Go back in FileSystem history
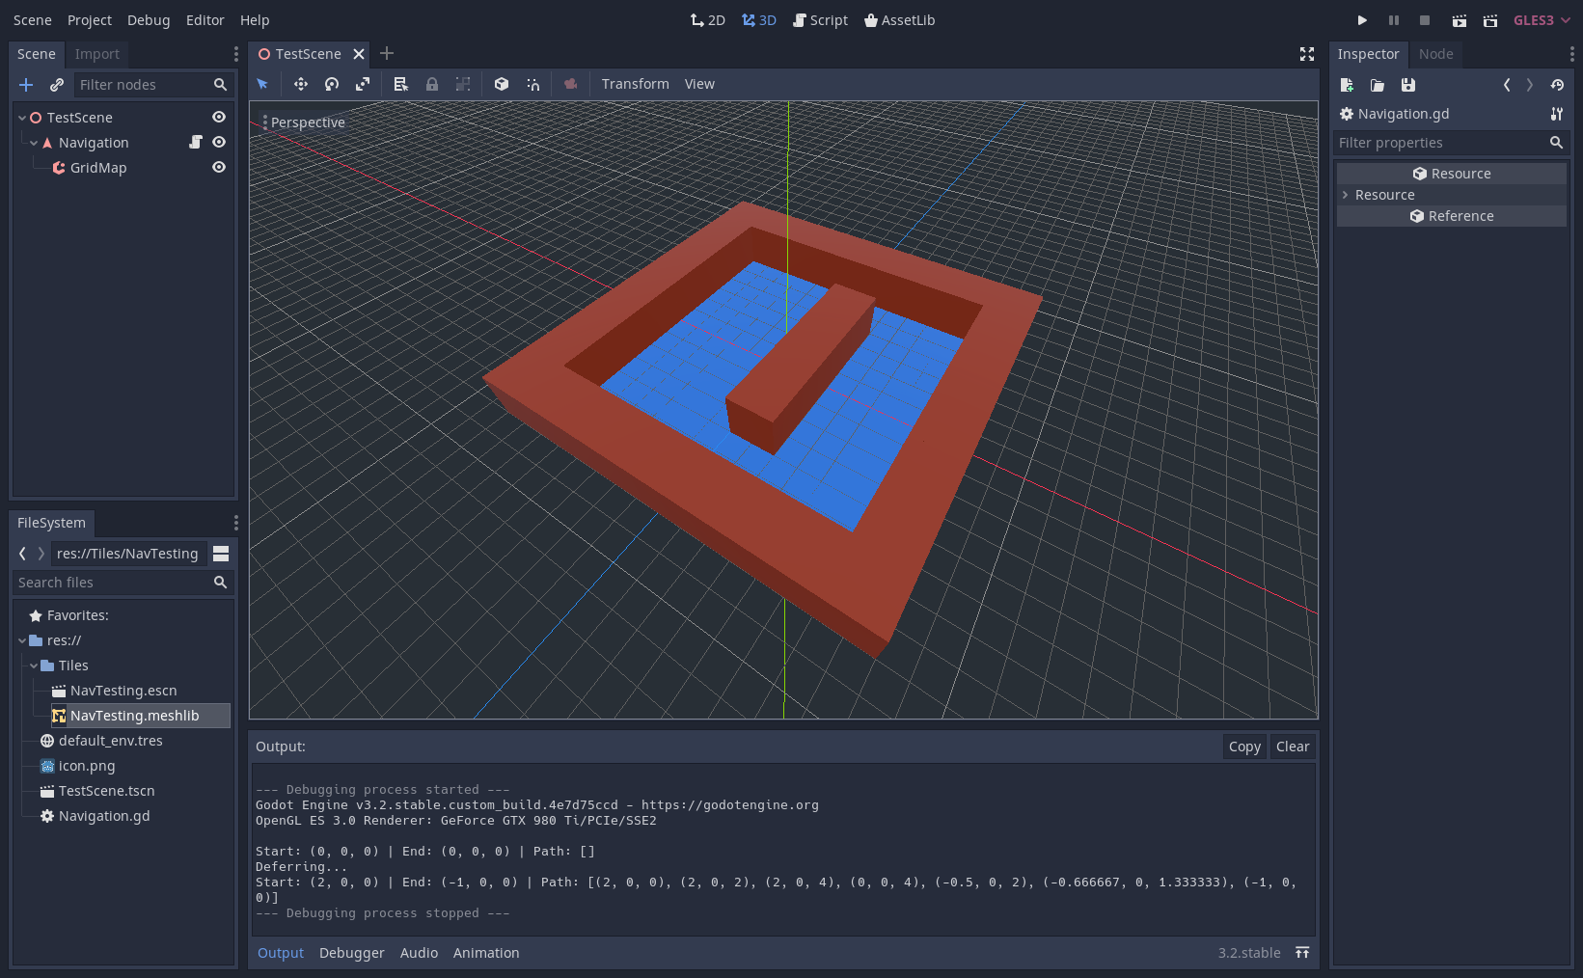The height and width of the screenshot is (978, 1583). coord(22,554)
